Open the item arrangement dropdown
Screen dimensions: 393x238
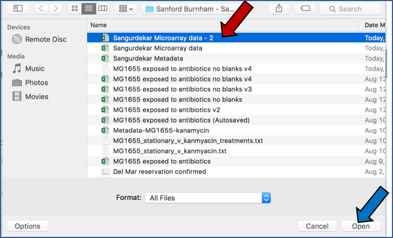[126, 8]
